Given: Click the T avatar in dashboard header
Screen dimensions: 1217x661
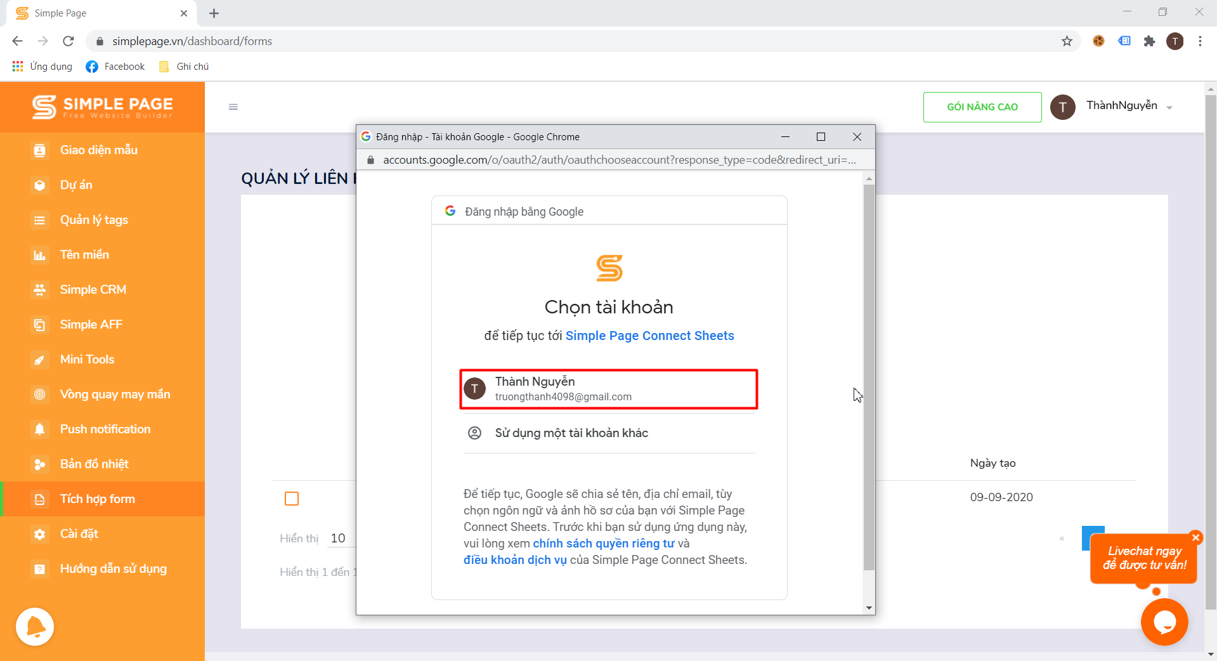Looking at the screenshot, I should pyautogui.click(x=1063, y=107).
